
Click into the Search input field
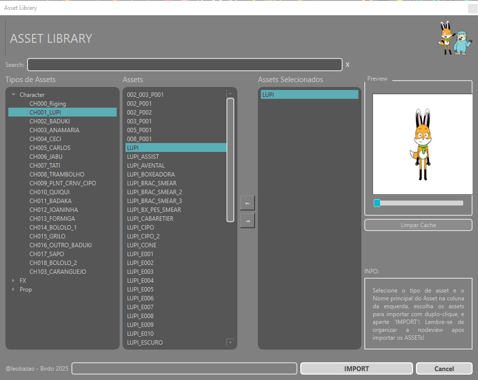coord(185,65)
